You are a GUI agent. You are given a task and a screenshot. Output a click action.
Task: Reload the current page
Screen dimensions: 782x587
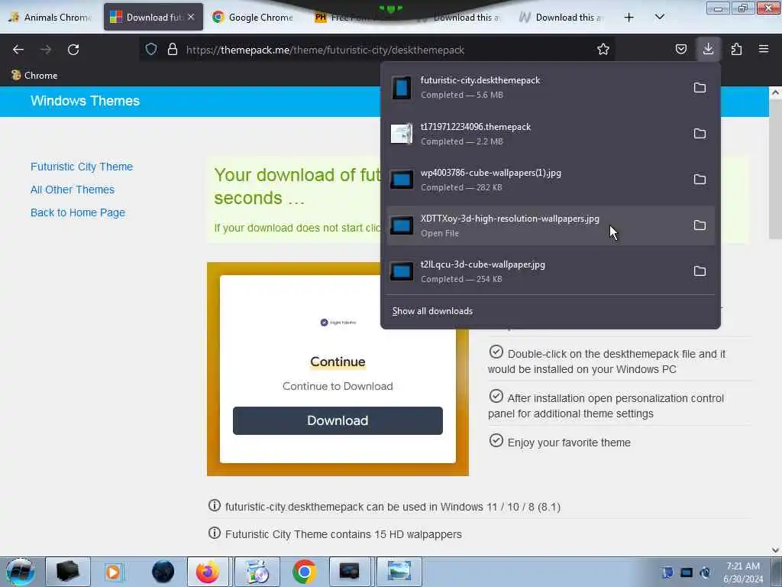tap(73, 50)
